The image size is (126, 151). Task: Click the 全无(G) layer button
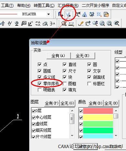click(67, 103)
